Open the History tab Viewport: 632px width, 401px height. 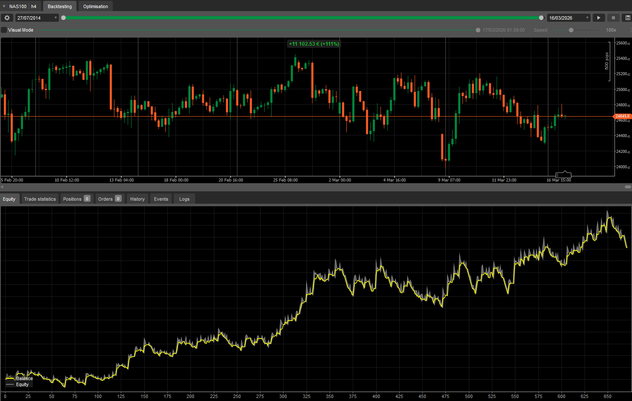tap(137, 199)
